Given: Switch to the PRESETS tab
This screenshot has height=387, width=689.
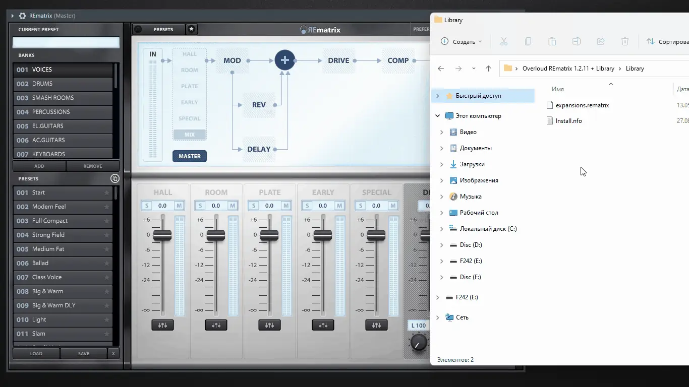Looking at the screenshot, I should click(x=163, y=29).
